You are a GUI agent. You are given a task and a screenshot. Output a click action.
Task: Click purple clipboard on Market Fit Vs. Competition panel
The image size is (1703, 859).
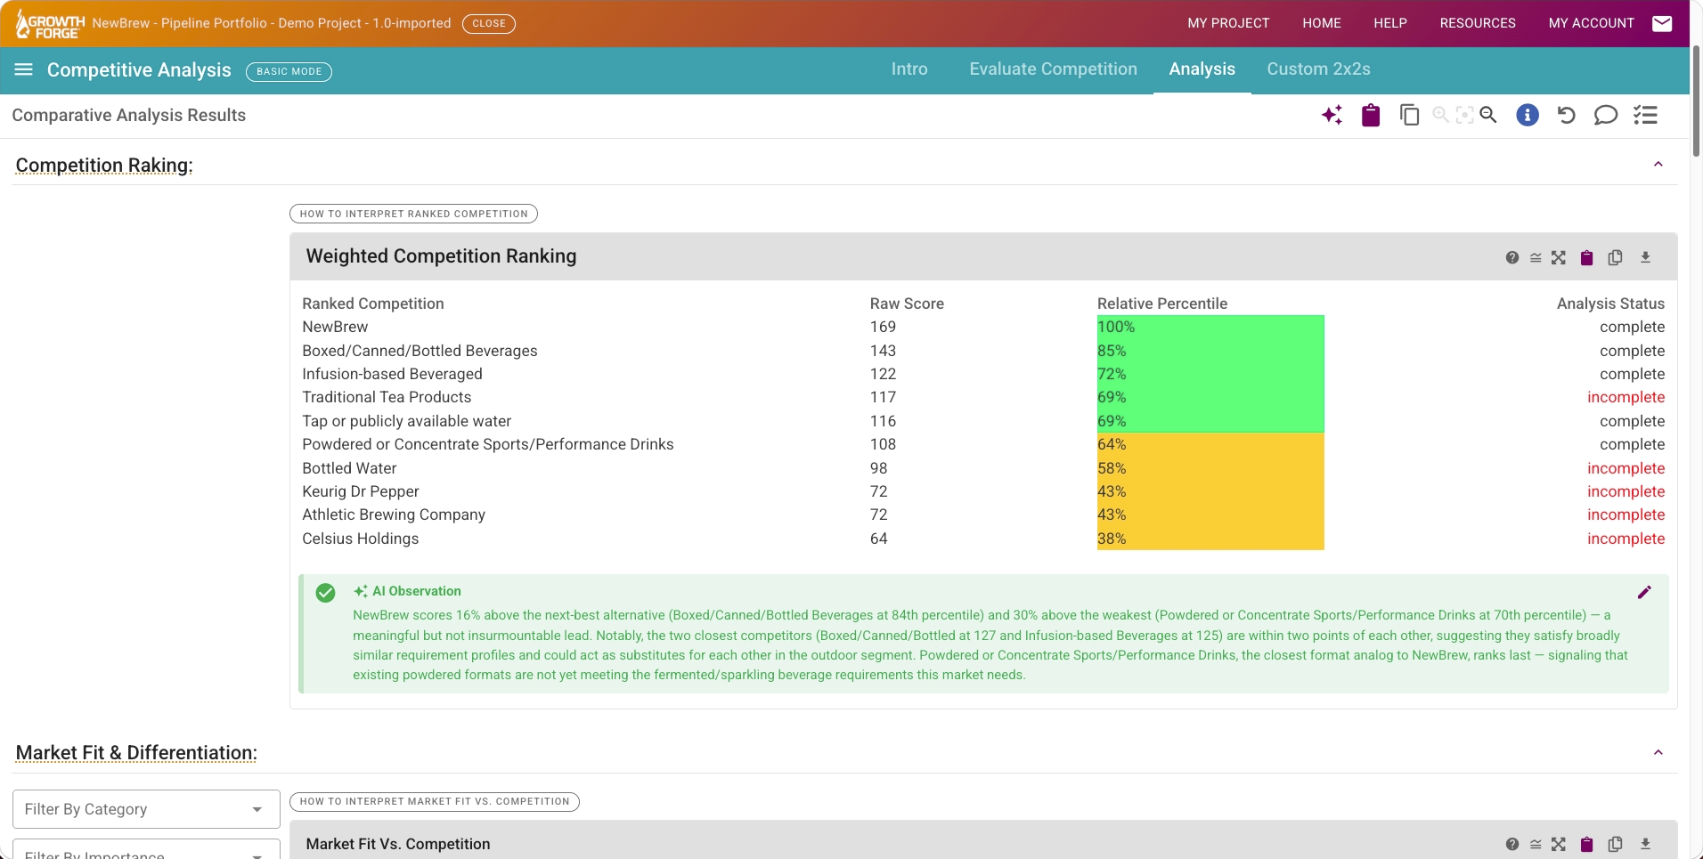[x=1586, y=844]
